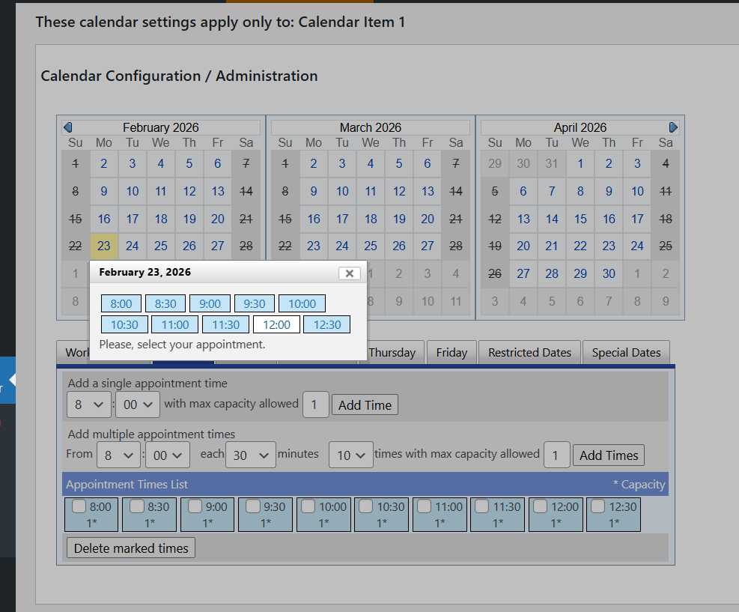The width and height of the screenshot is (739, 612).
Task: Close the February 23 appointment popup
Action: pos(349,273)
